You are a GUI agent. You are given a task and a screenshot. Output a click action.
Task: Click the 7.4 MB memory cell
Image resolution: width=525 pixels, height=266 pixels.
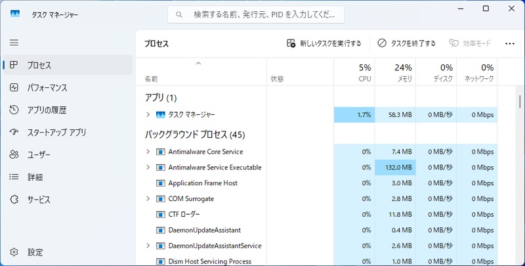[395, 152]
